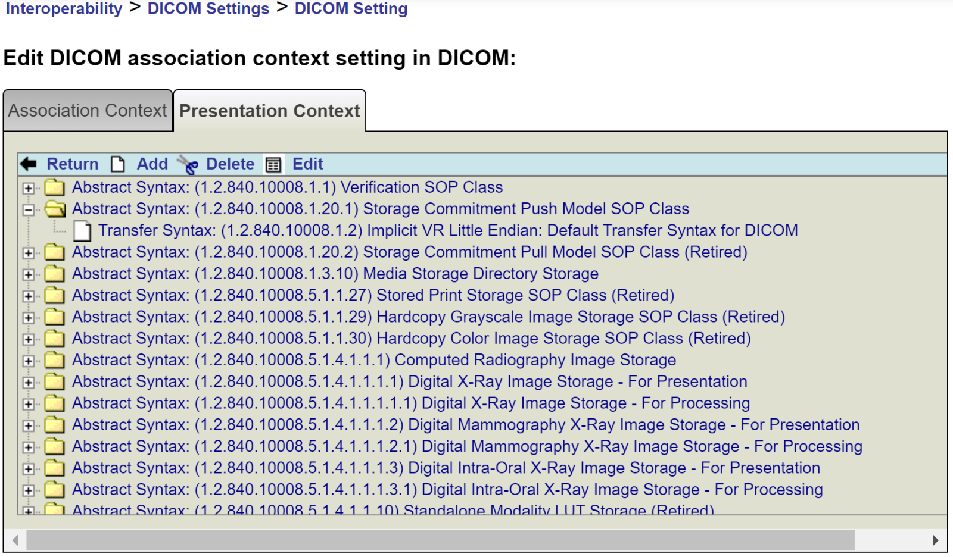This screenshot has height=557, width=953.
Task: Select the Presentation Context tab
Action: coord(269,111)
